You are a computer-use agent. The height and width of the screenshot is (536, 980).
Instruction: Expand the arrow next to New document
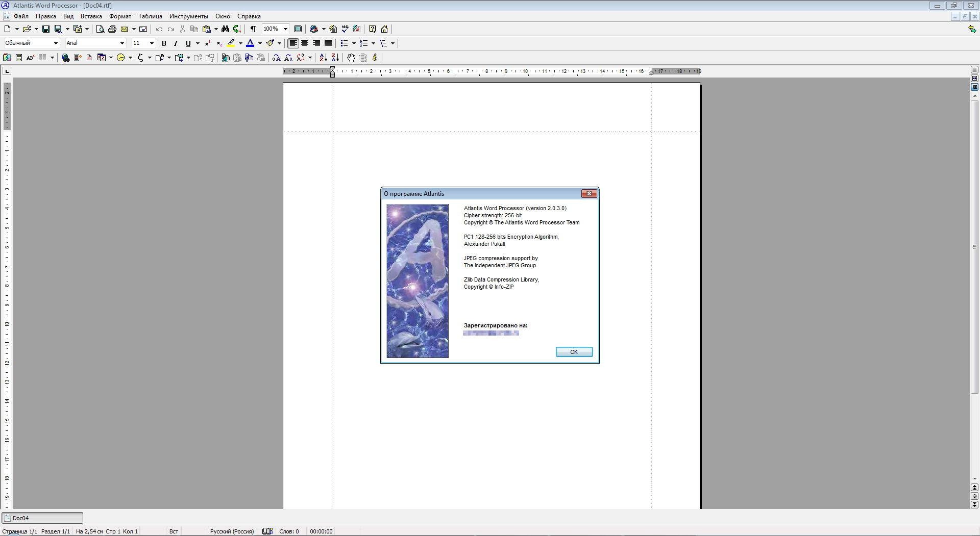coord(17,29)
